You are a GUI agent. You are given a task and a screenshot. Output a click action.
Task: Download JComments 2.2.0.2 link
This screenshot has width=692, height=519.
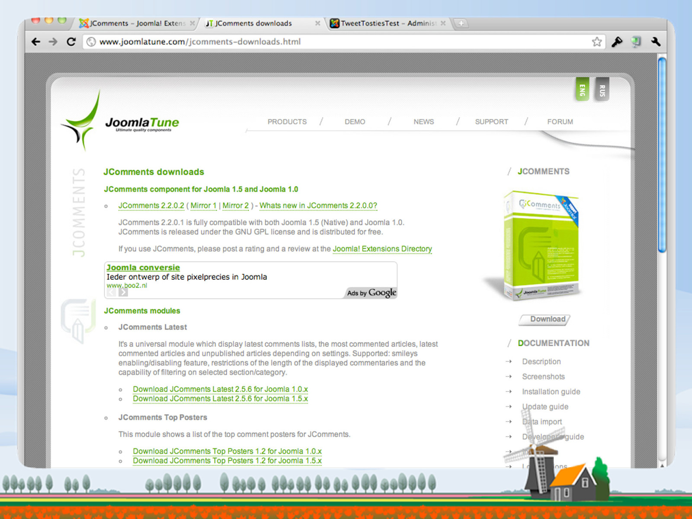pyautogui.click(x=151, y=206)
